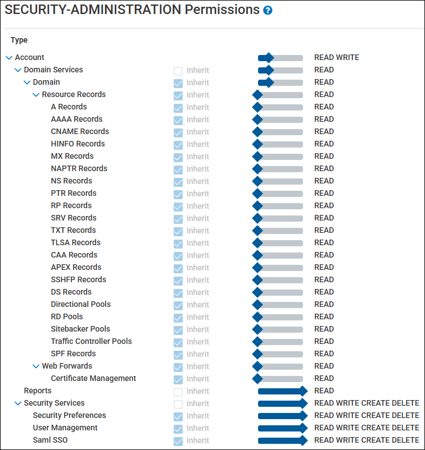Click the MX Records slider diamond handle
The height and width of the screenshot is (450, 425).
click(257, 157)
